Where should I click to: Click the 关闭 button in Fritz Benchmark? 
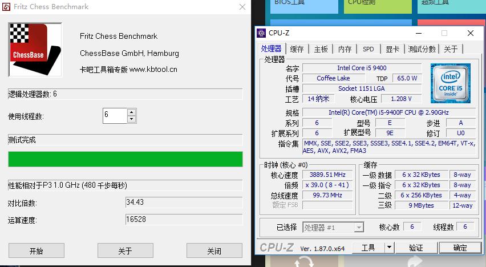pos(214,250)
